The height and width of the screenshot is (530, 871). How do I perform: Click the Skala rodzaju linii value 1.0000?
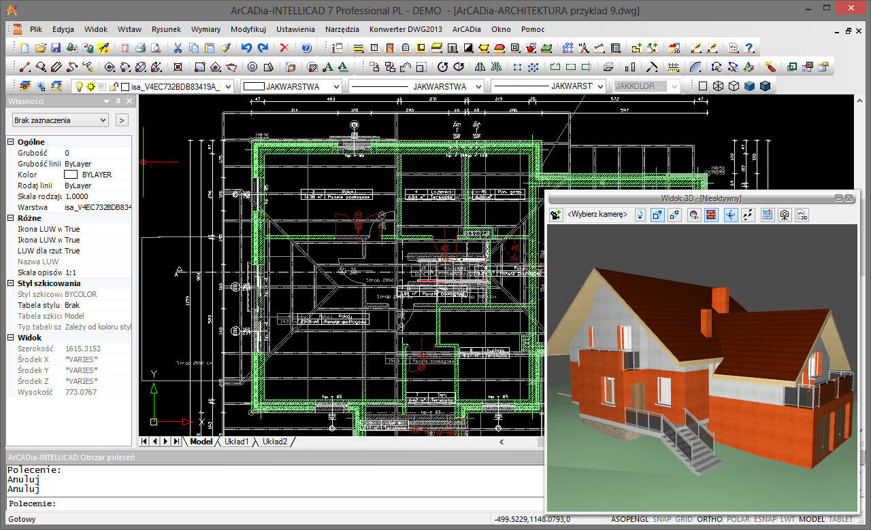(76, 196)
